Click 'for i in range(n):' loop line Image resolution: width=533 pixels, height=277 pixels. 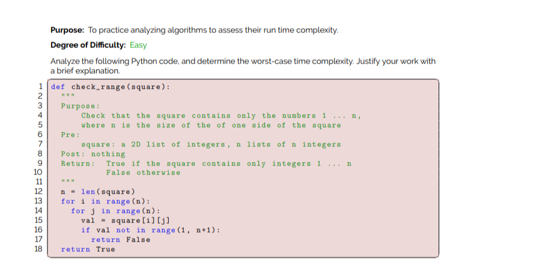pos(105,201)
